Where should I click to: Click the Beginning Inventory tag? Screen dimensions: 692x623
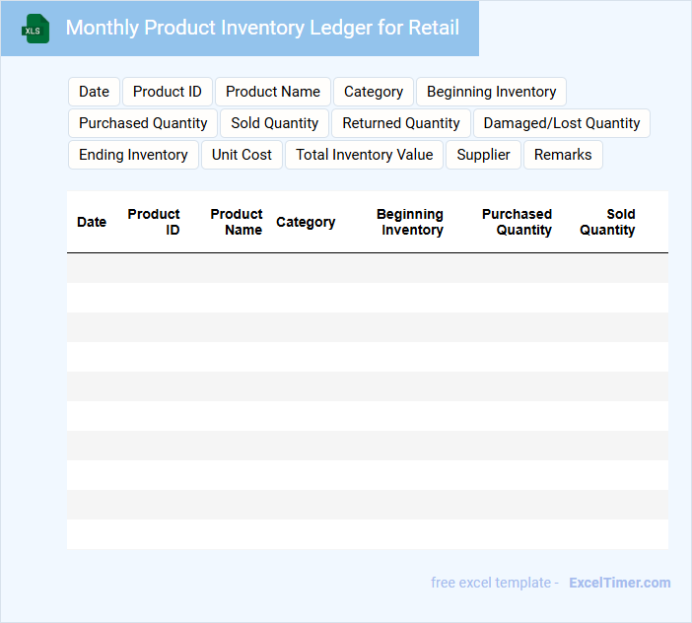click(x=491, y=92)
